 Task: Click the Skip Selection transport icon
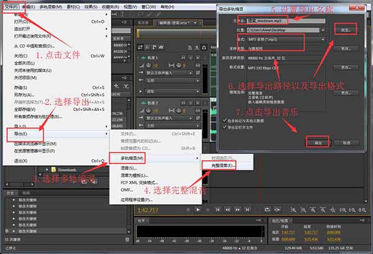pos(277,209)
